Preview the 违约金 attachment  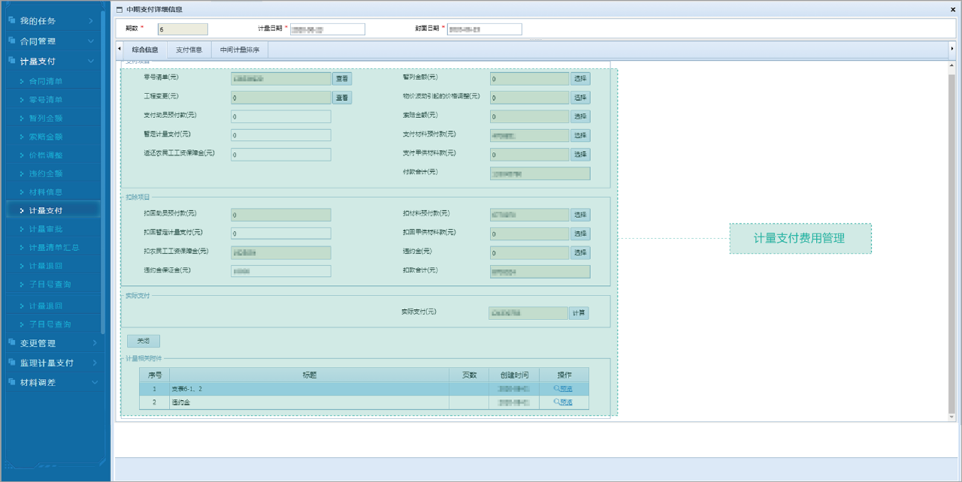coord(564,402)
